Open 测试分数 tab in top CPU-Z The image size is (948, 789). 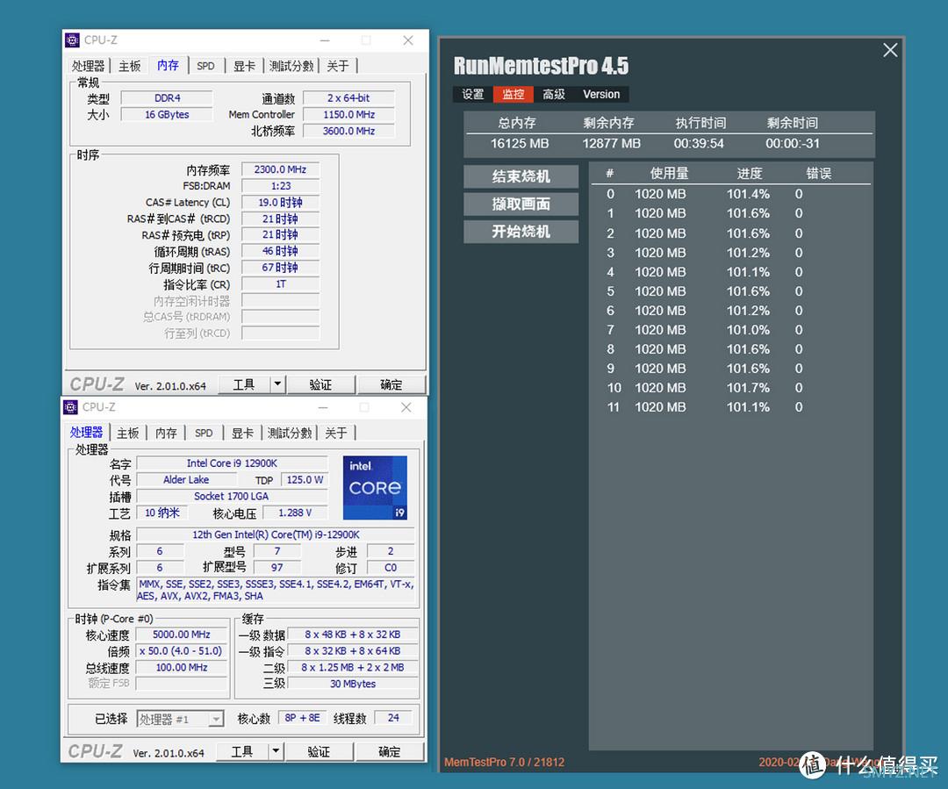(x=291, y=66)
